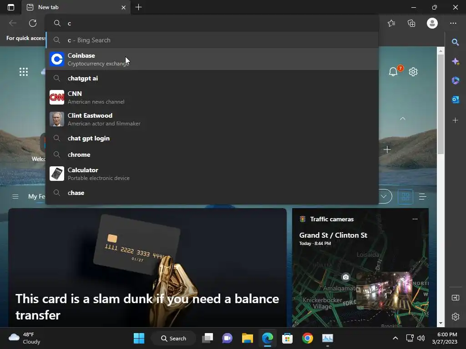
Task: Choose the 'chase' search suggestion
Action: pos(212,193)
